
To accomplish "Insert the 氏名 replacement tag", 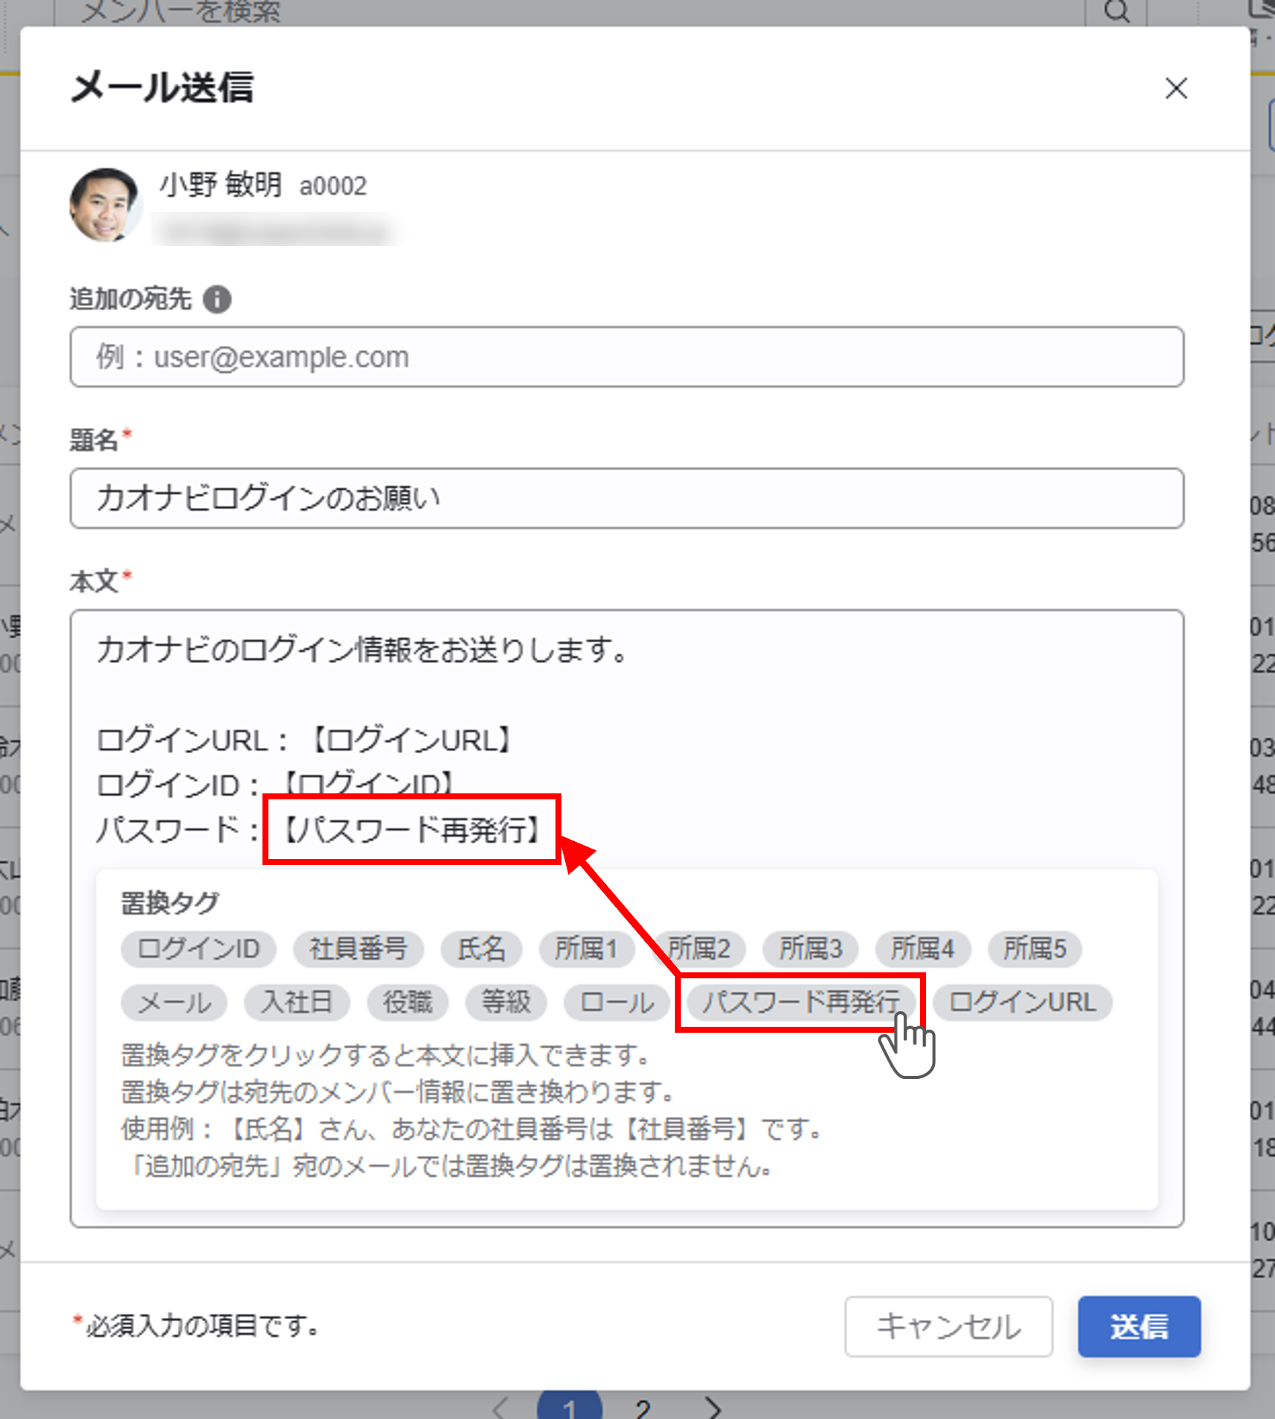I will click(481, 948).
